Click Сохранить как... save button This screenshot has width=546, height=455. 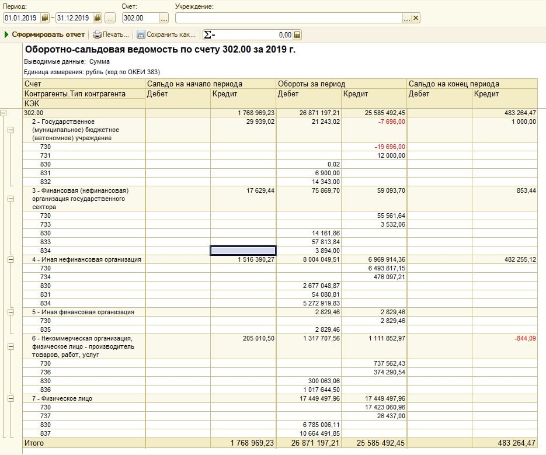pos(166,35)
